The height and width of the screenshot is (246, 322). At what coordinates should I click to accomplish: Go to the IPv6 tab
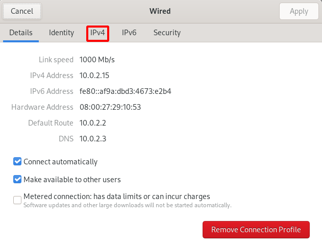click(x=129, y=33)
